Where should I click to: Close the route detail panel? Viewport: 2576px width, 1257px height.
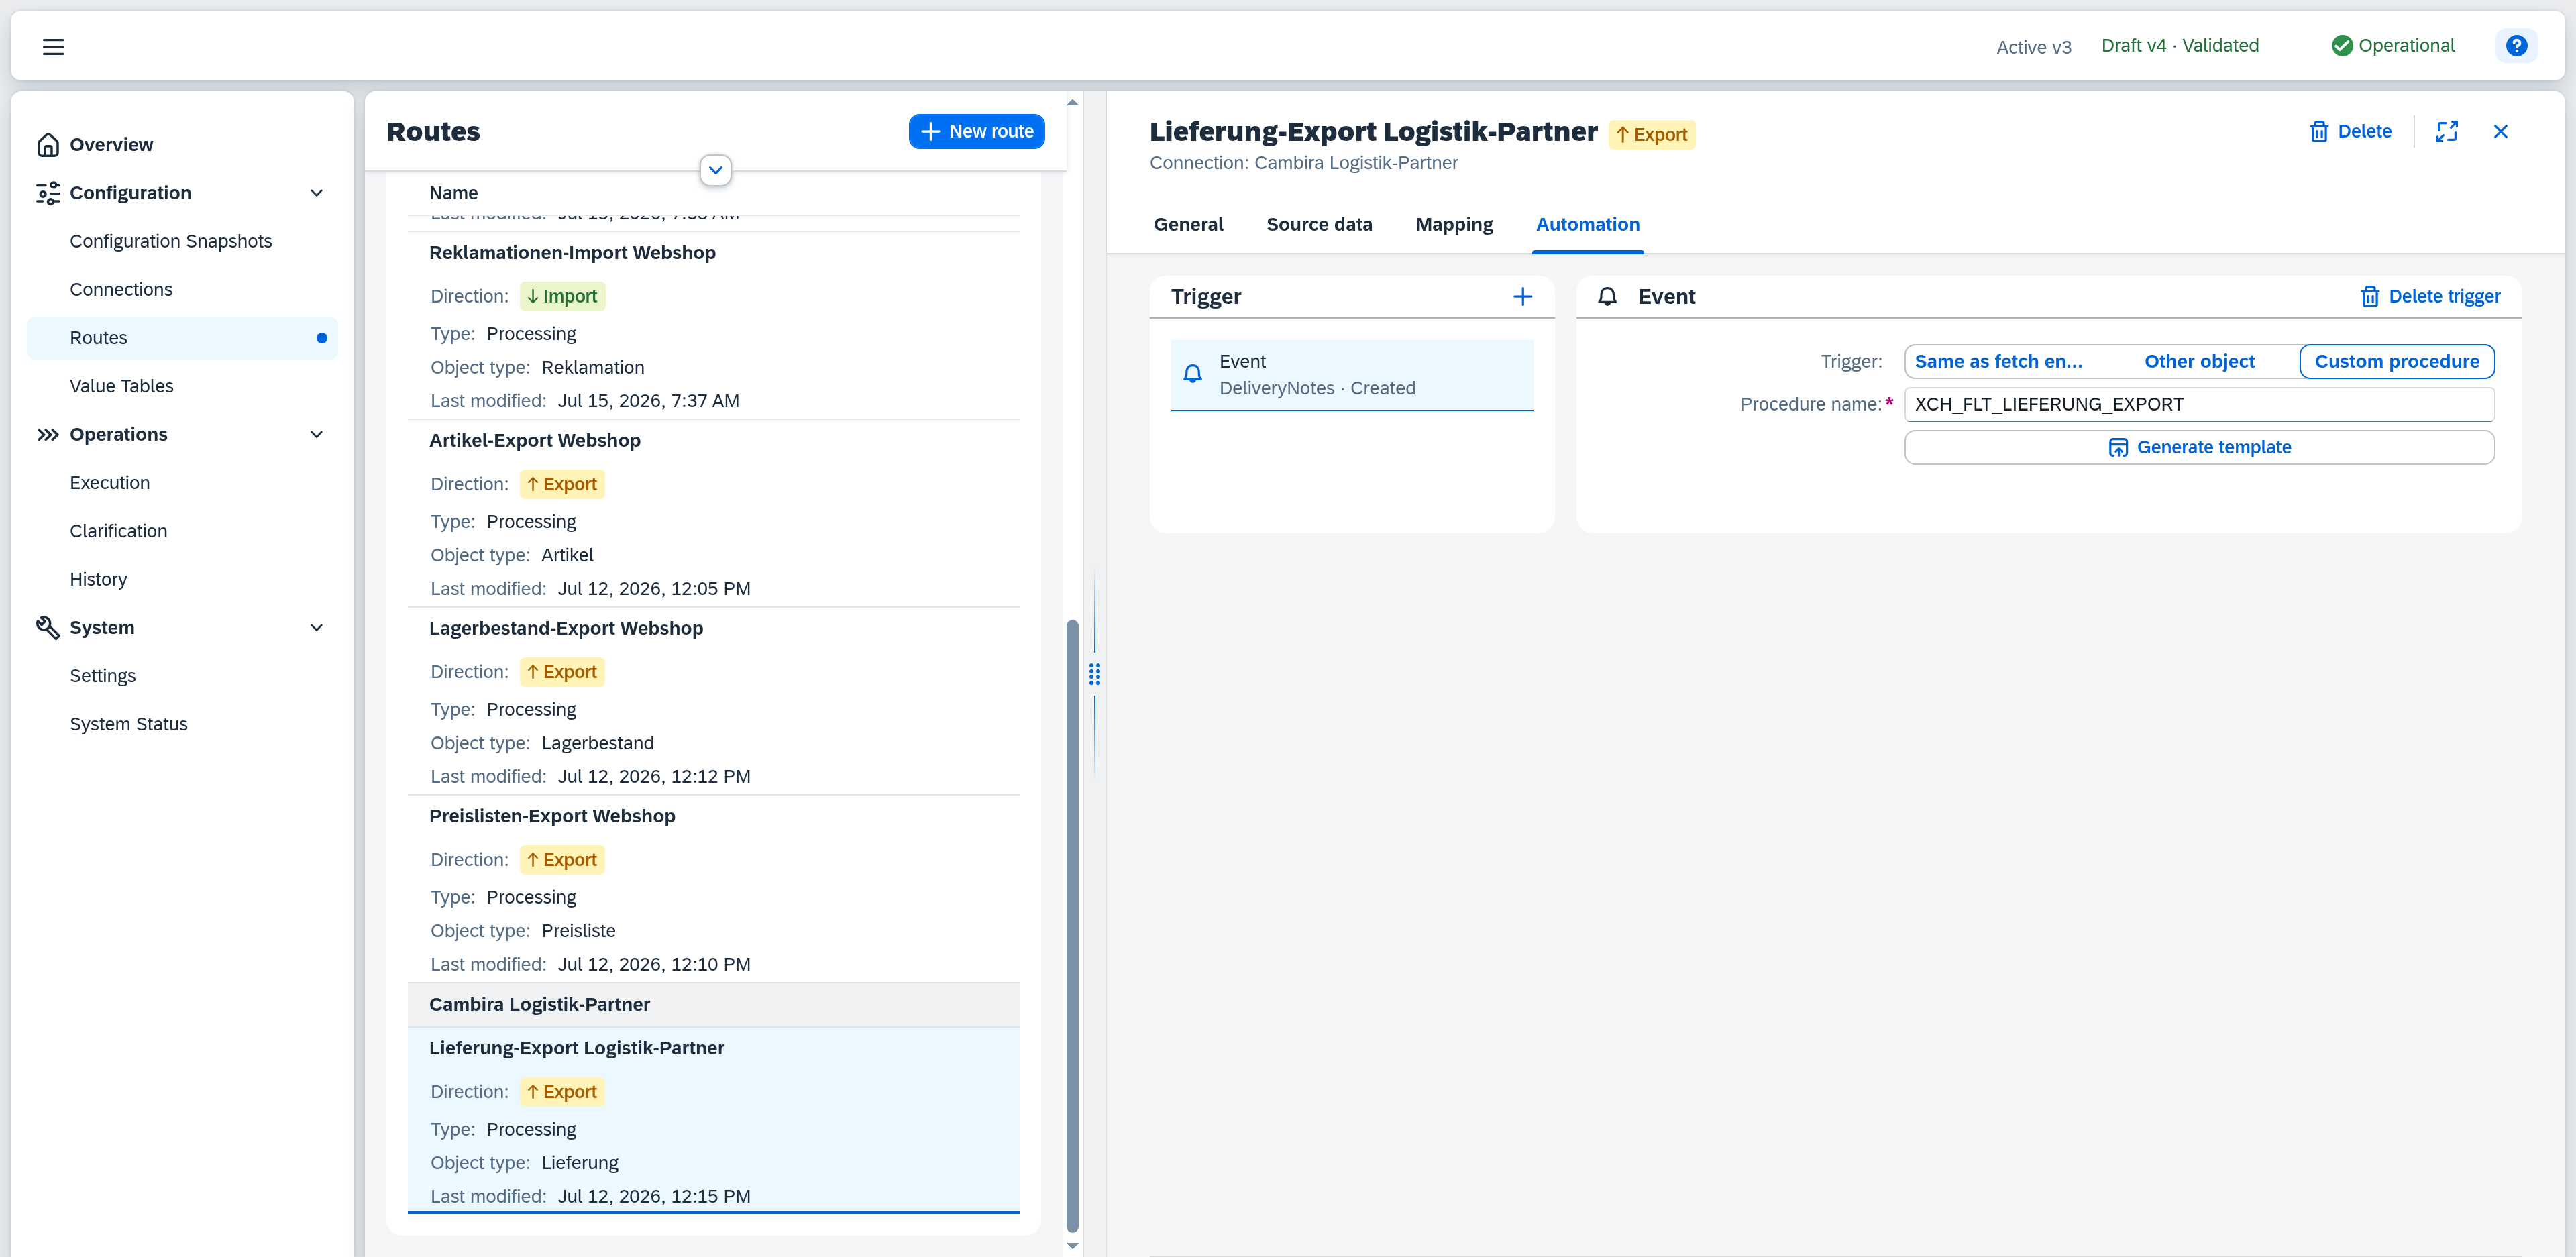[2500, 132]
